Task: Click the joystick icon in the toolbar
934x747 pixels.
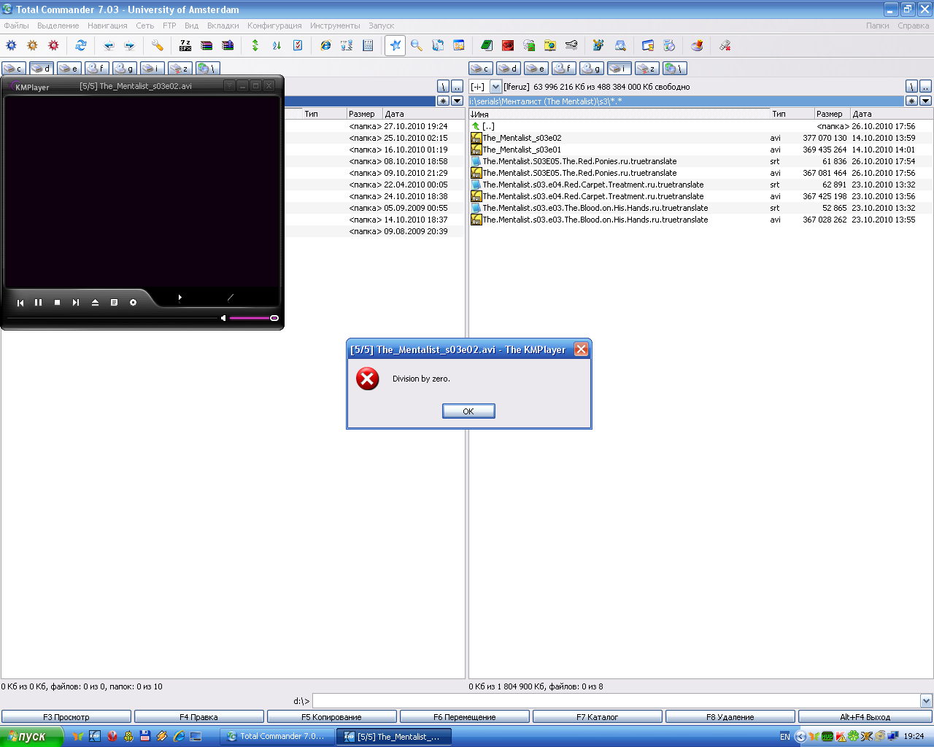Action: (x=697, y=45)
